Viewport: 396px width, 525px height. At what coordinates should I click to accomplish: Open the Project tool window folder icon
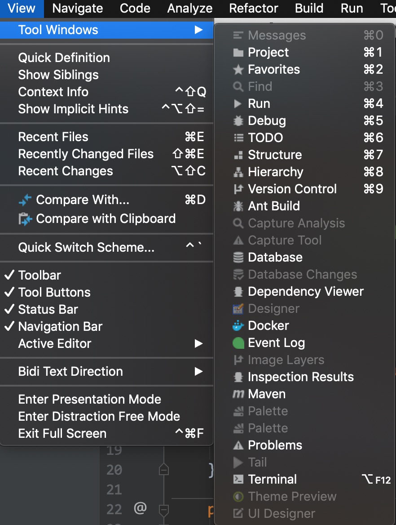(x=238, y=53)
